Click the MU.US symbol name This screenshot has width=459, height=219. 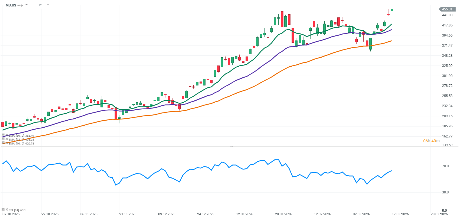point(11,5)
